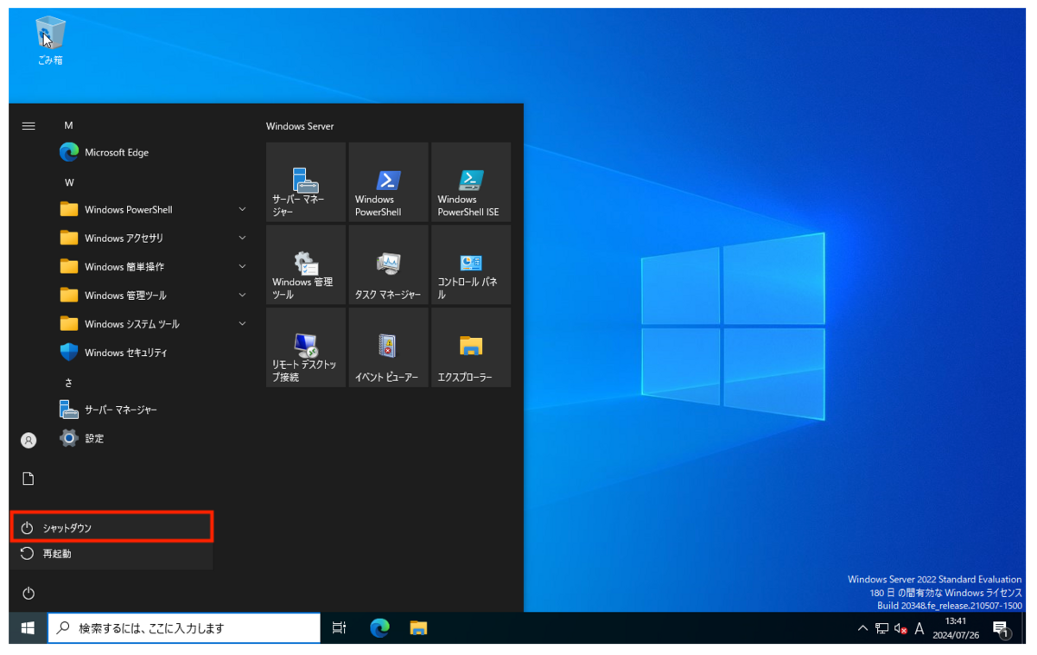This screenshot has height=655, width=1037.
Task: Open the リモート デスクトップ接続 tile
Action: click(x=306, y=347)
